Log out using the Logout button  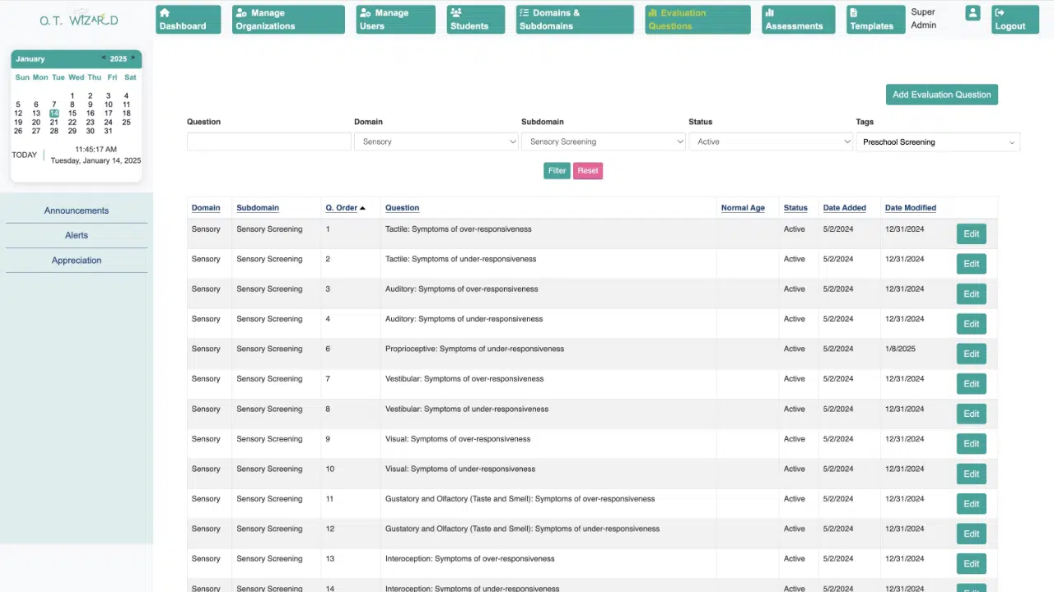1014,20
